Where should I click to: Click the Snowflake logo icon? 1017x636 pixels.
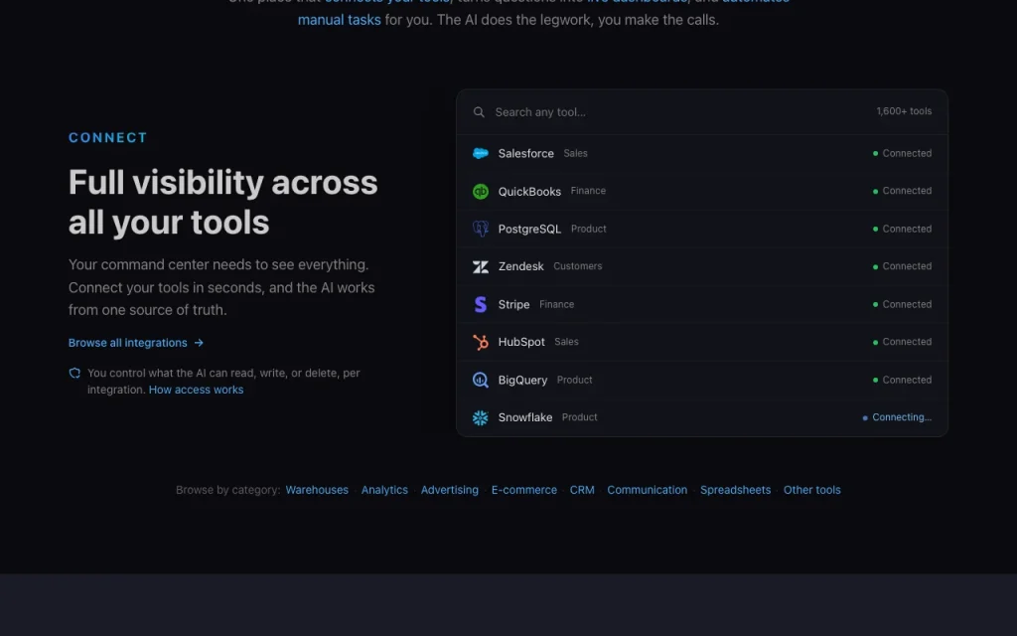[x=481, y=418]
